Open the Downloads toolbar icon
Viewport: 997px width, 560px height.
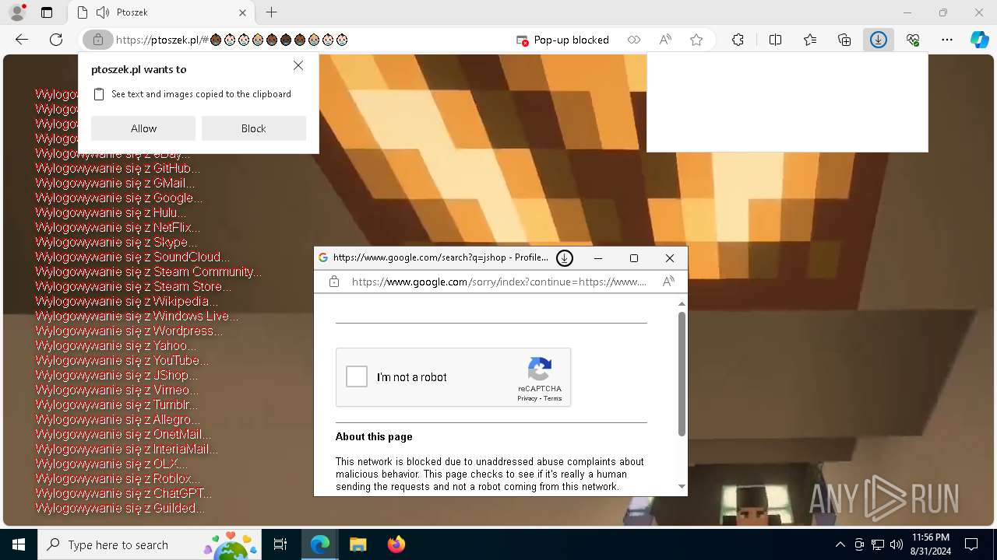click(x=879, y=40)
